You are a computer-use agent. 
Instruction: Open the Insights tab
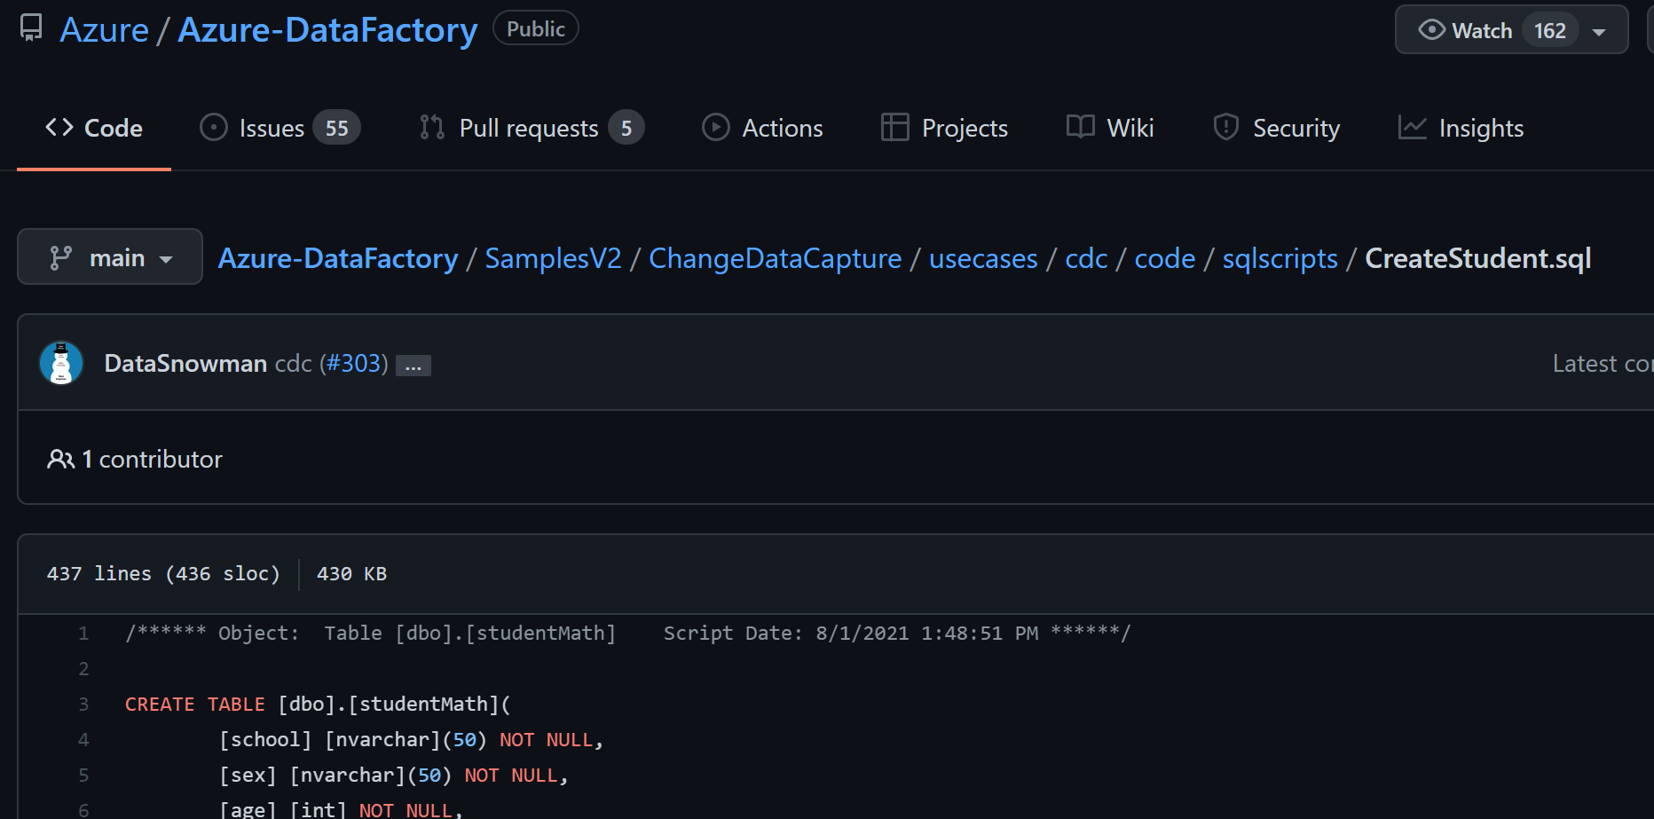[1461, 128]
